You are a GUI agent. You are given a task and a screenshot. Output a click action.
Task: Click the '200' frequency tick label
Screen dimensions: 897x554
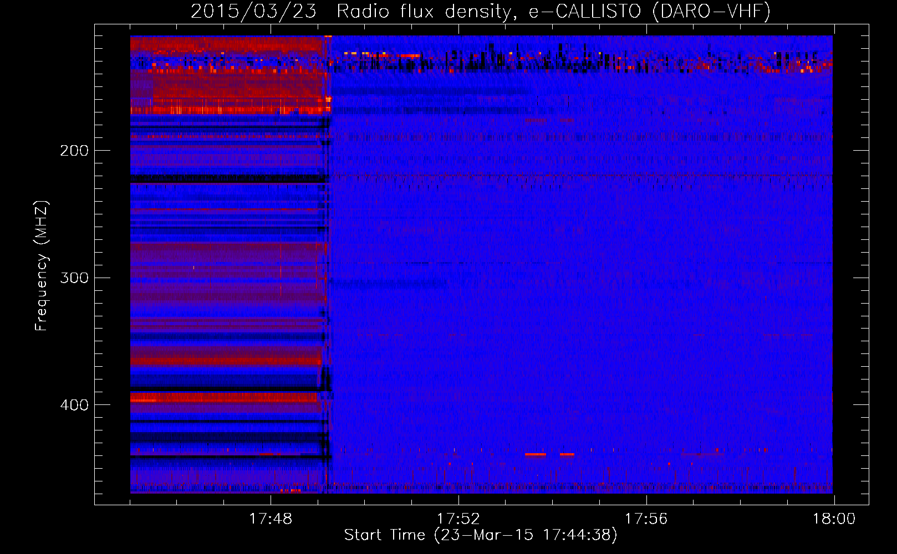tap(74, 151)
